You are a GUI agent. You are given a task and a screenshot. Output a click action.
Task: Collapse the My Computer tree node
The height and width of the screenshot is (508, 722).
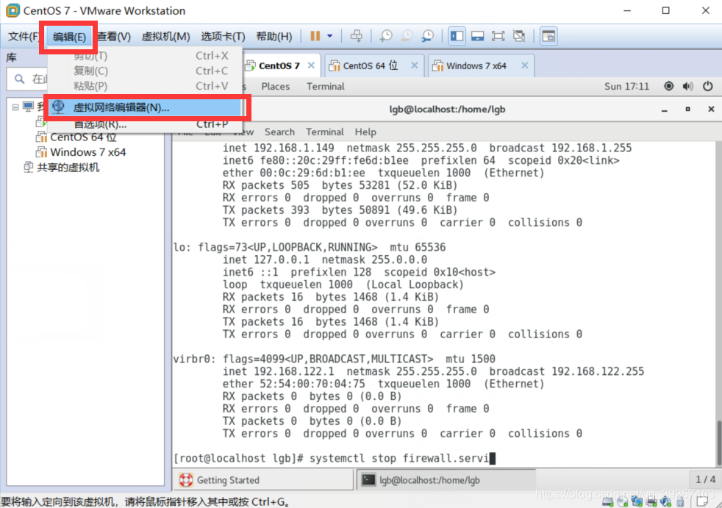click(15, 107)
